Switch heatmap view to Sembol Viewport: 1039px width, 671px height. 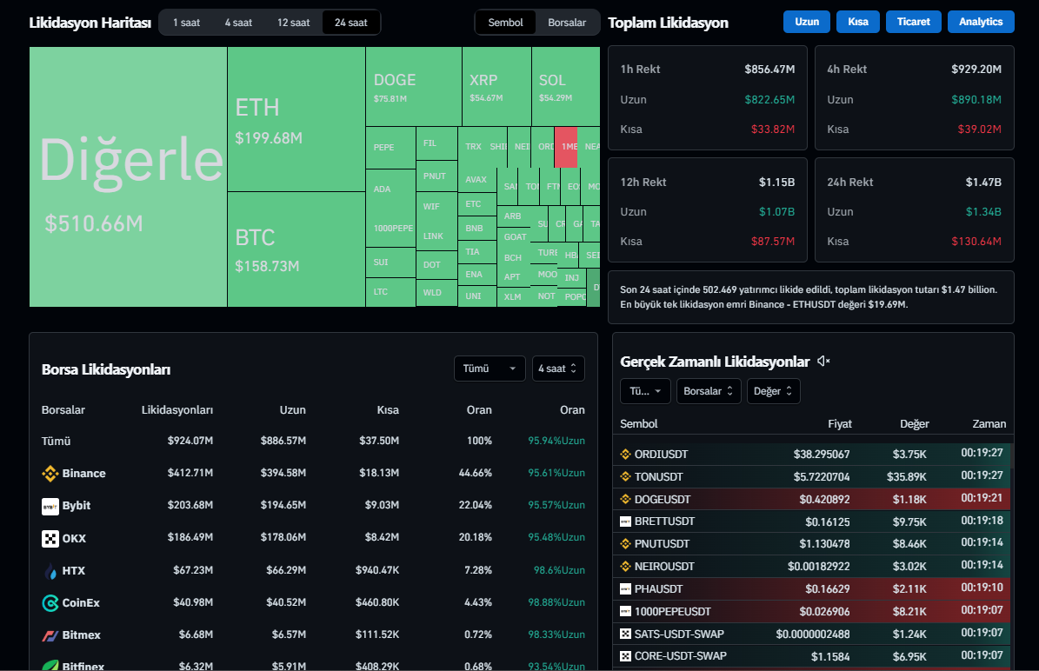coord(506,23)
